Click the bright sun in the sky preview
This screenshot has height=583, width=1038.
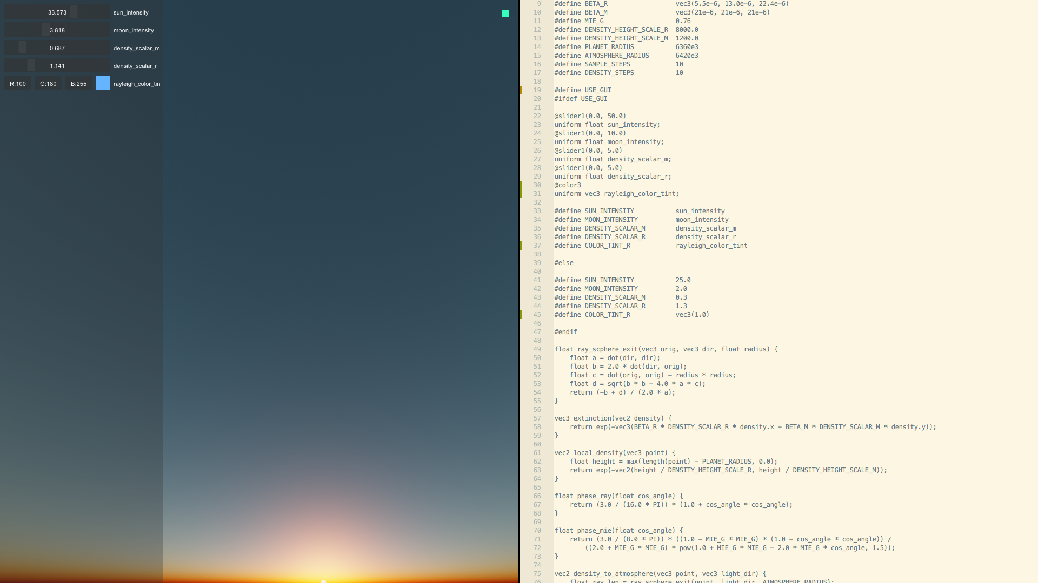click(x=323, y=580)
